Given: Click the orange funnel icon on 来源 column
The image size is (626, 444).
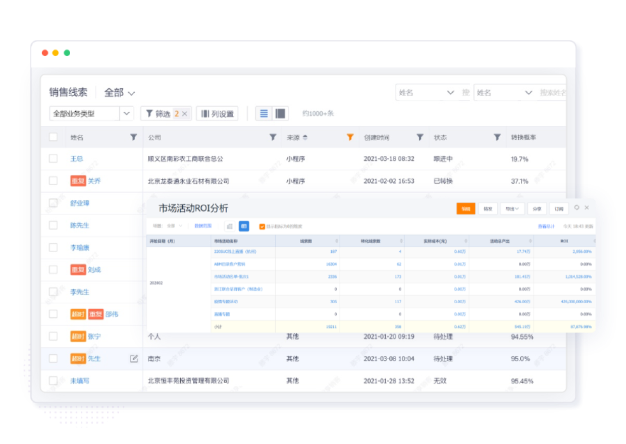Looking at the screenshot, I should (350, 137).
